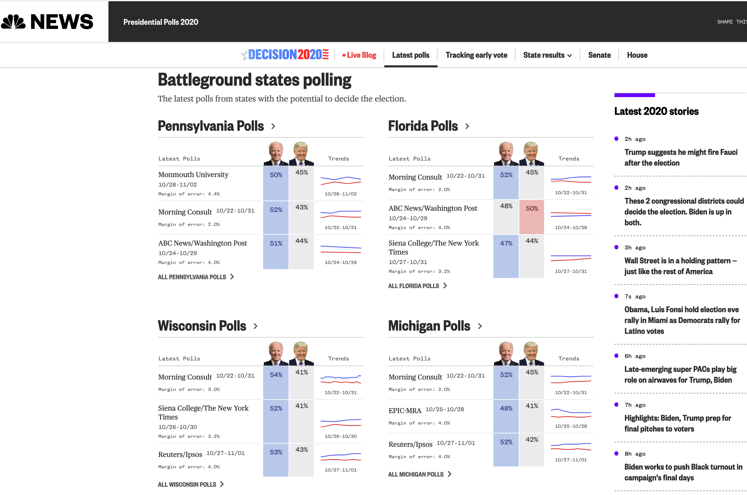Screen dimensions: 747x495
Task: Open Pennsylvania Polls heading link
Action: click(x=211, y=126)
